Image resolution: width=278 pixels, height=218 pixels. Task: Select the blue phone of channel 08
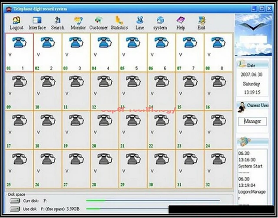[x=218, y=42]
